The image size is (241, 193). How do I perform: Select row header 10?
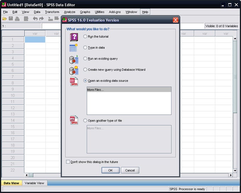point(13,95)
